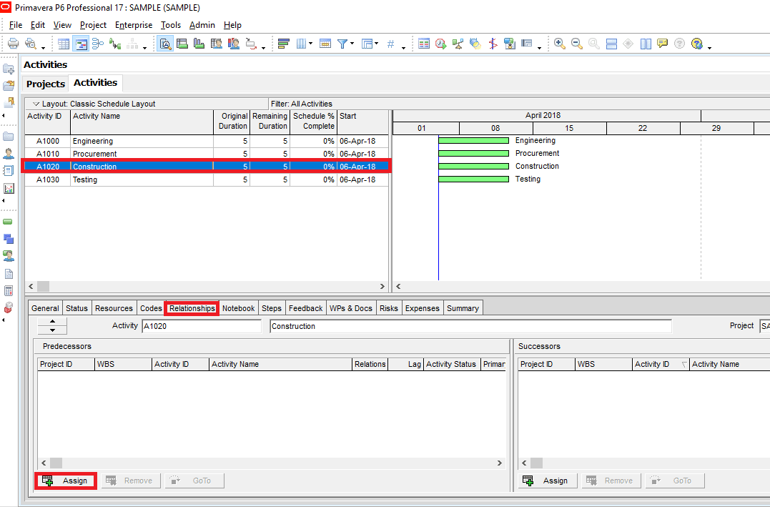
Task: Sort Successors by Activity ID arrow
Action: pos(684,365)
